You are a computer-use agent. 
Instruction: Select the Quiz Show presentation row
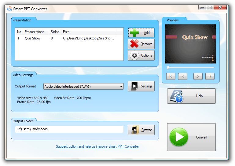[69, 38]
